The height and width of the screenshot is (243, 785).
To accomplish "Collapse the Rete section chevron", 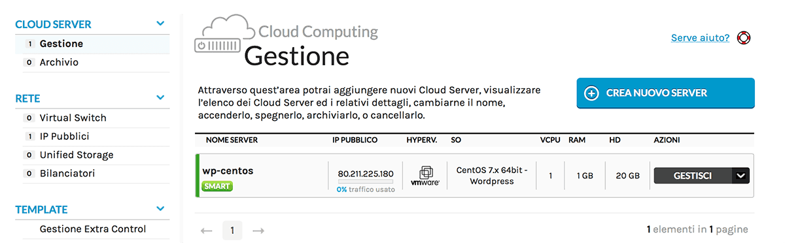I will [161, 98].
